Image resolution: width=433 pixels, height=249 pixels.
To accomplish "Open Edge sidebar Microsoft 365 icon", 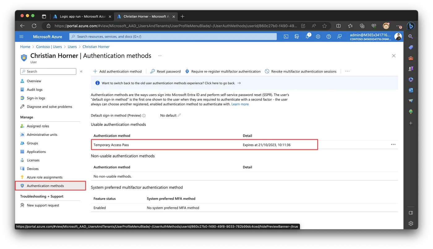I will (411, 79).
